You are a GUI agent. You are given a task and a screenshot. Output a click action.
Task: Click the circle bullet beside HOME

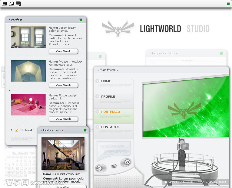tap(97, 81)
